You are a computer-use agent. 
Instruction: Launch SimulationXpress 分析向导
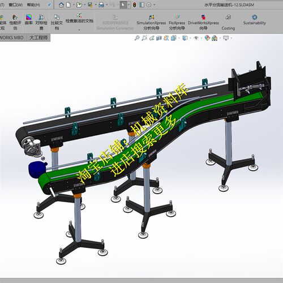pos(151,23)
